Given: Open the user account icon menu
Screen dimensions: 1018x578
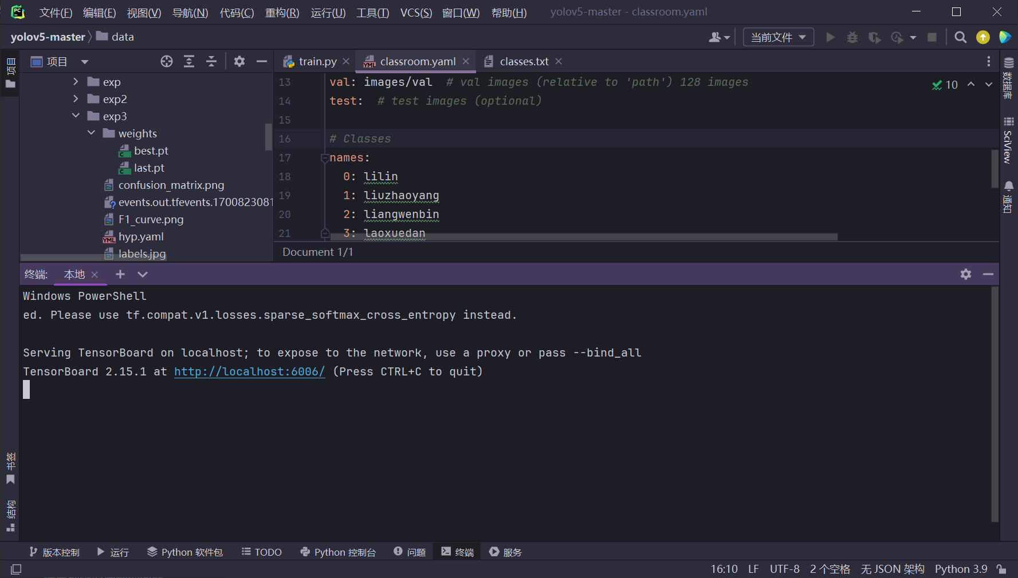Looking at the screenshot, I should 719,37.
